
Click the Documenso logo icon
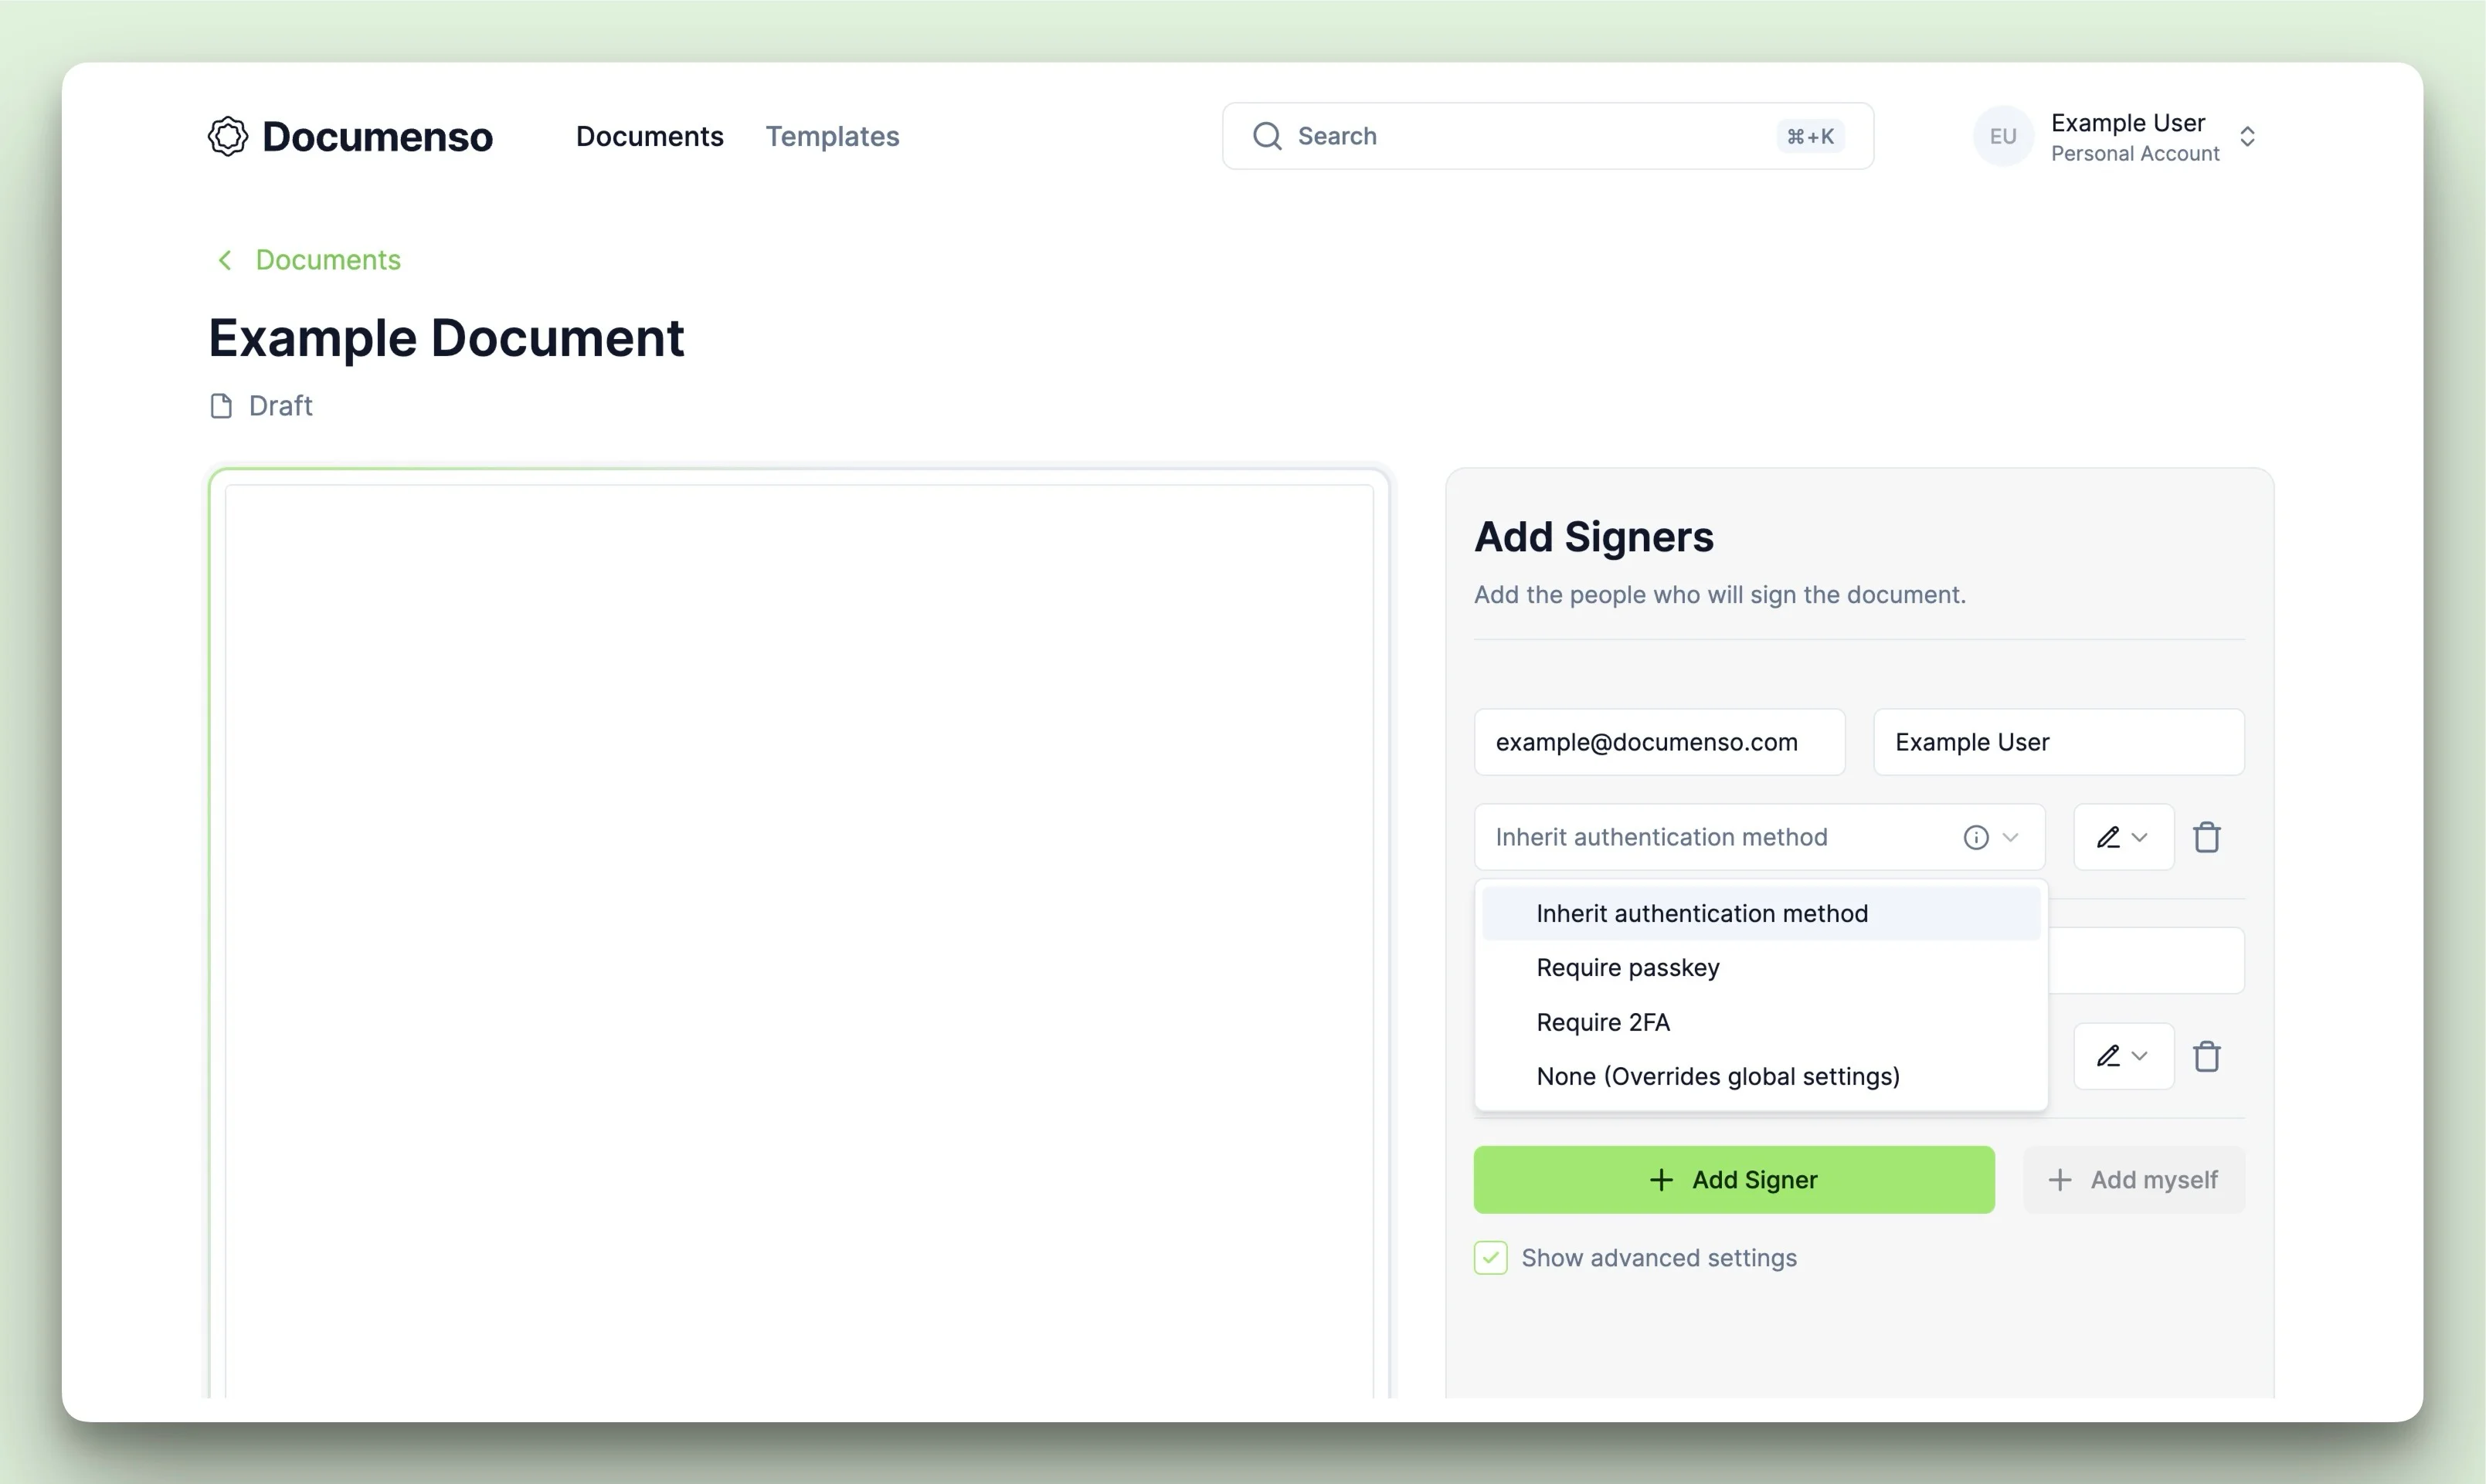(226, 136)
